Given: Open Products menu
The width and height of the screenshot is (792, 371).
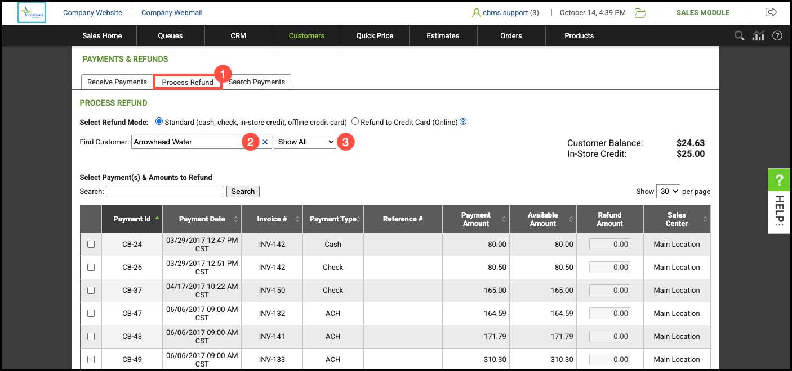Looking at the screenshot, I should pos(579,35).
